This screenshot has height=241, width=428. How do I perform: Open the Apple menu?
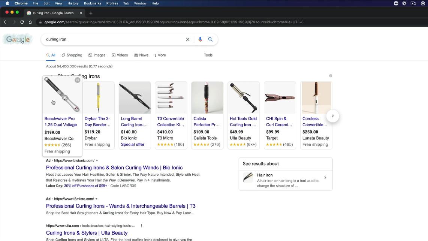click(7, 3)
